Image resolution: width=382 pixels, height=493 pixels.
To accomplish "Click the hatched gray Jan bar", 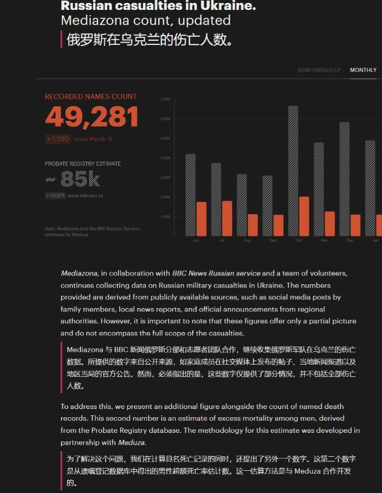I will [370, 188].
